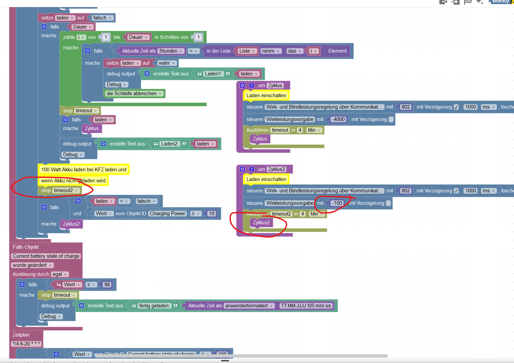
Task: Switch to the Blockly tab
Action: pyautogui.click(x=501, y=2)
